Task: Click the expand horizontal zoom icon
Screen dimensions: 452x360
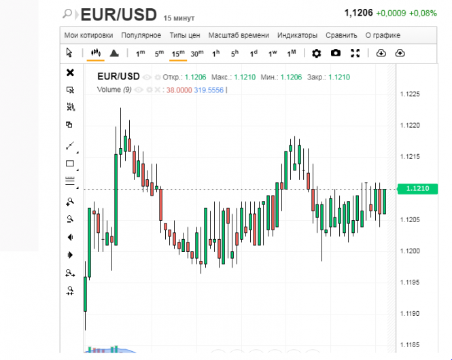Action: click(70, 273)
